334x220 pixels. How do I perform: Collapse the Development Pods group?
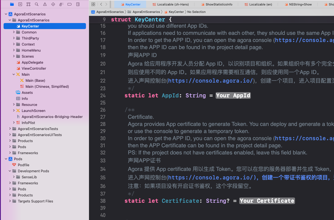tap(10, 171)
